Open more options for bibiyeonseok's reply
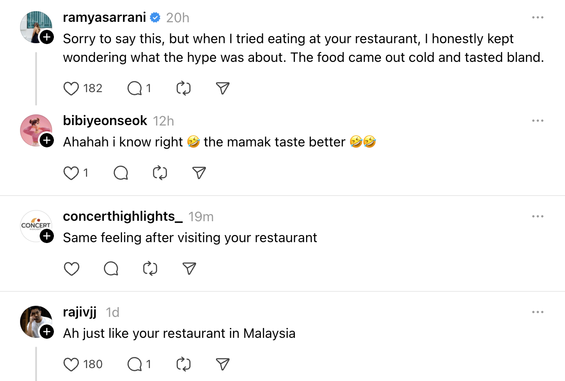This screenshot has height=381, width=565. tap(538, 121)
